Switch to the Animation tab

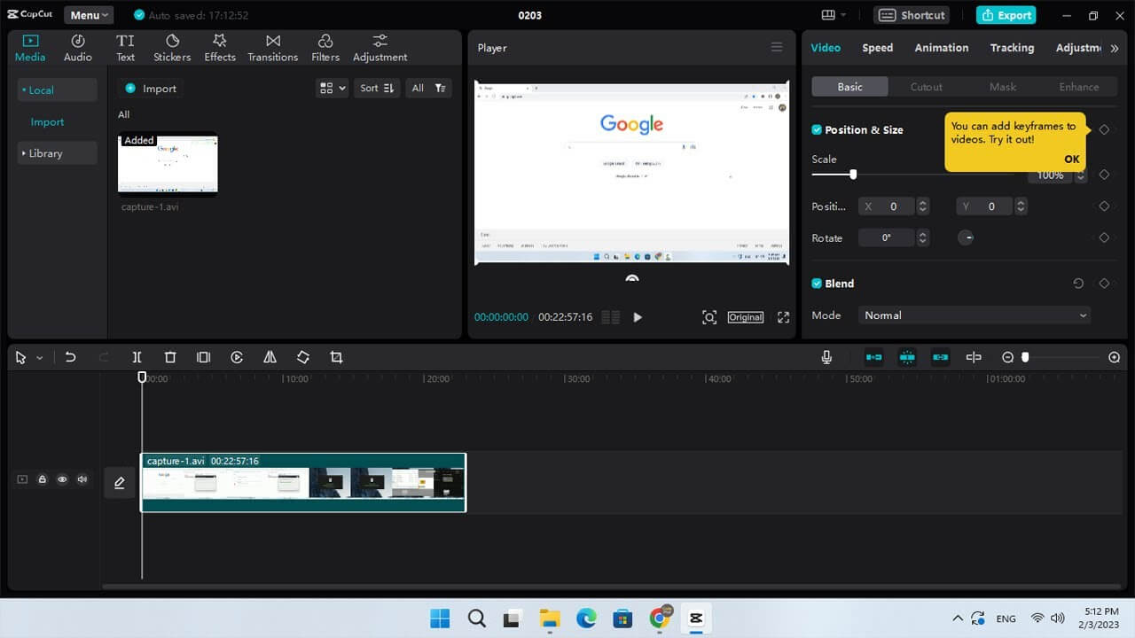click(942, 48)
